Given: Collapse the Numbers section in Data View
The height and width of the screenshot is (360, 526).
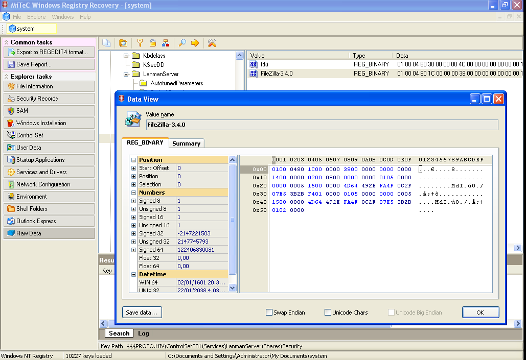Looking at the screenshot, I should (x=133, y=193).
